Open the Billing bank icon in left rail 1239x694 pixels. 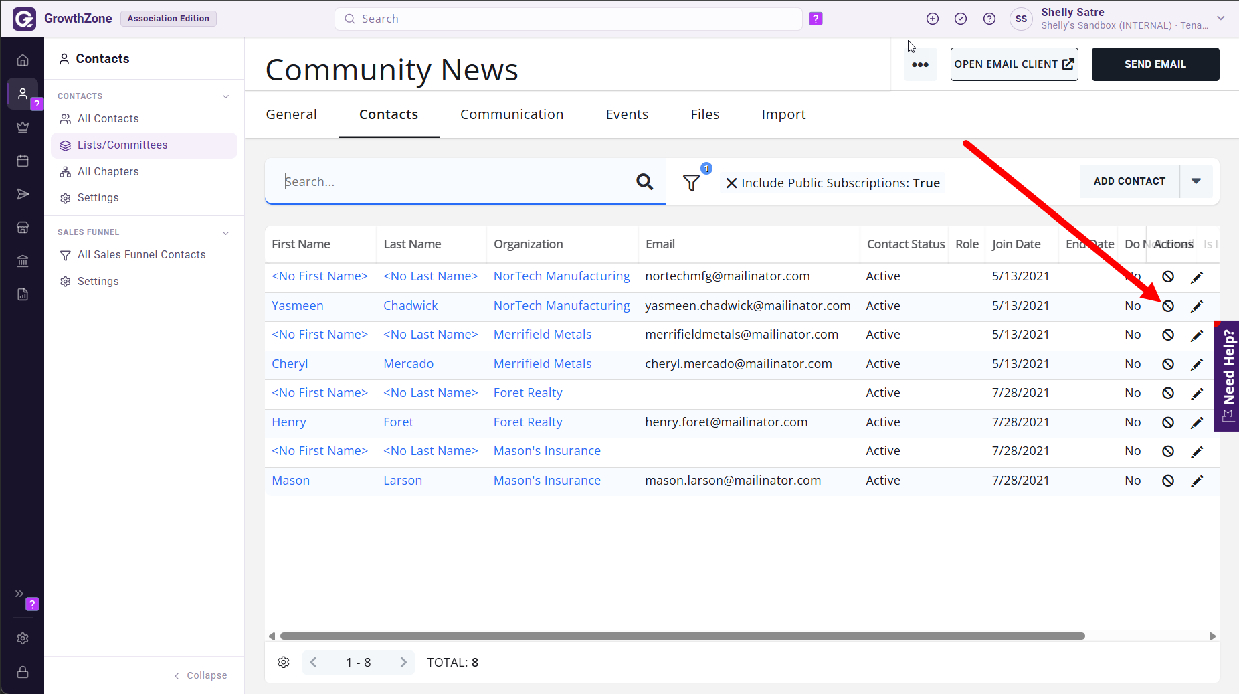coord(23,261)
